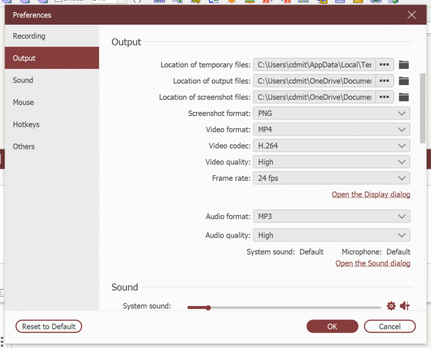431x348 pixels.
Task: Open the screenshot files folder icon
Action: tap(403, 97)
